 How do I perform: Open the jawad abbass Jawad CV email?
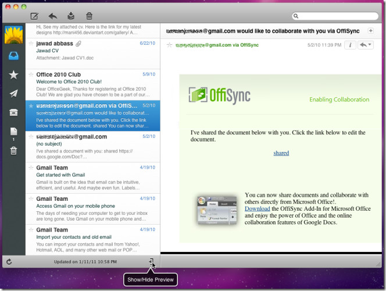click(x=93, y=54)
